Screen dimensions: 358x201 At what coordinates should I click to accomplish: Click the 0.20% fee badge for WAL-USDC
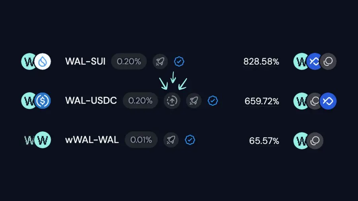click(140, 100)
